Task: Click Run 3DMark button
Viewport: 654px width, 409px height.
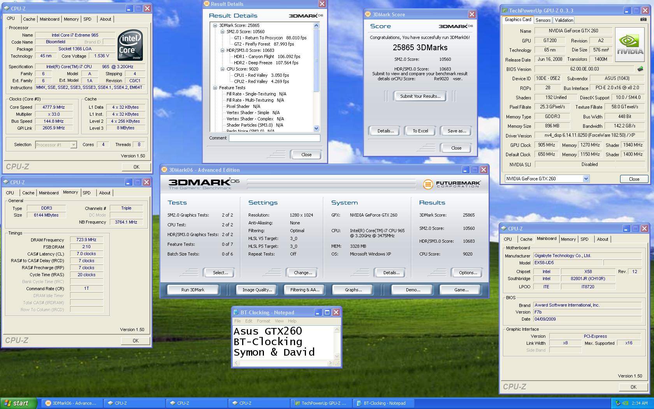Action: click(x=193, y=290)
